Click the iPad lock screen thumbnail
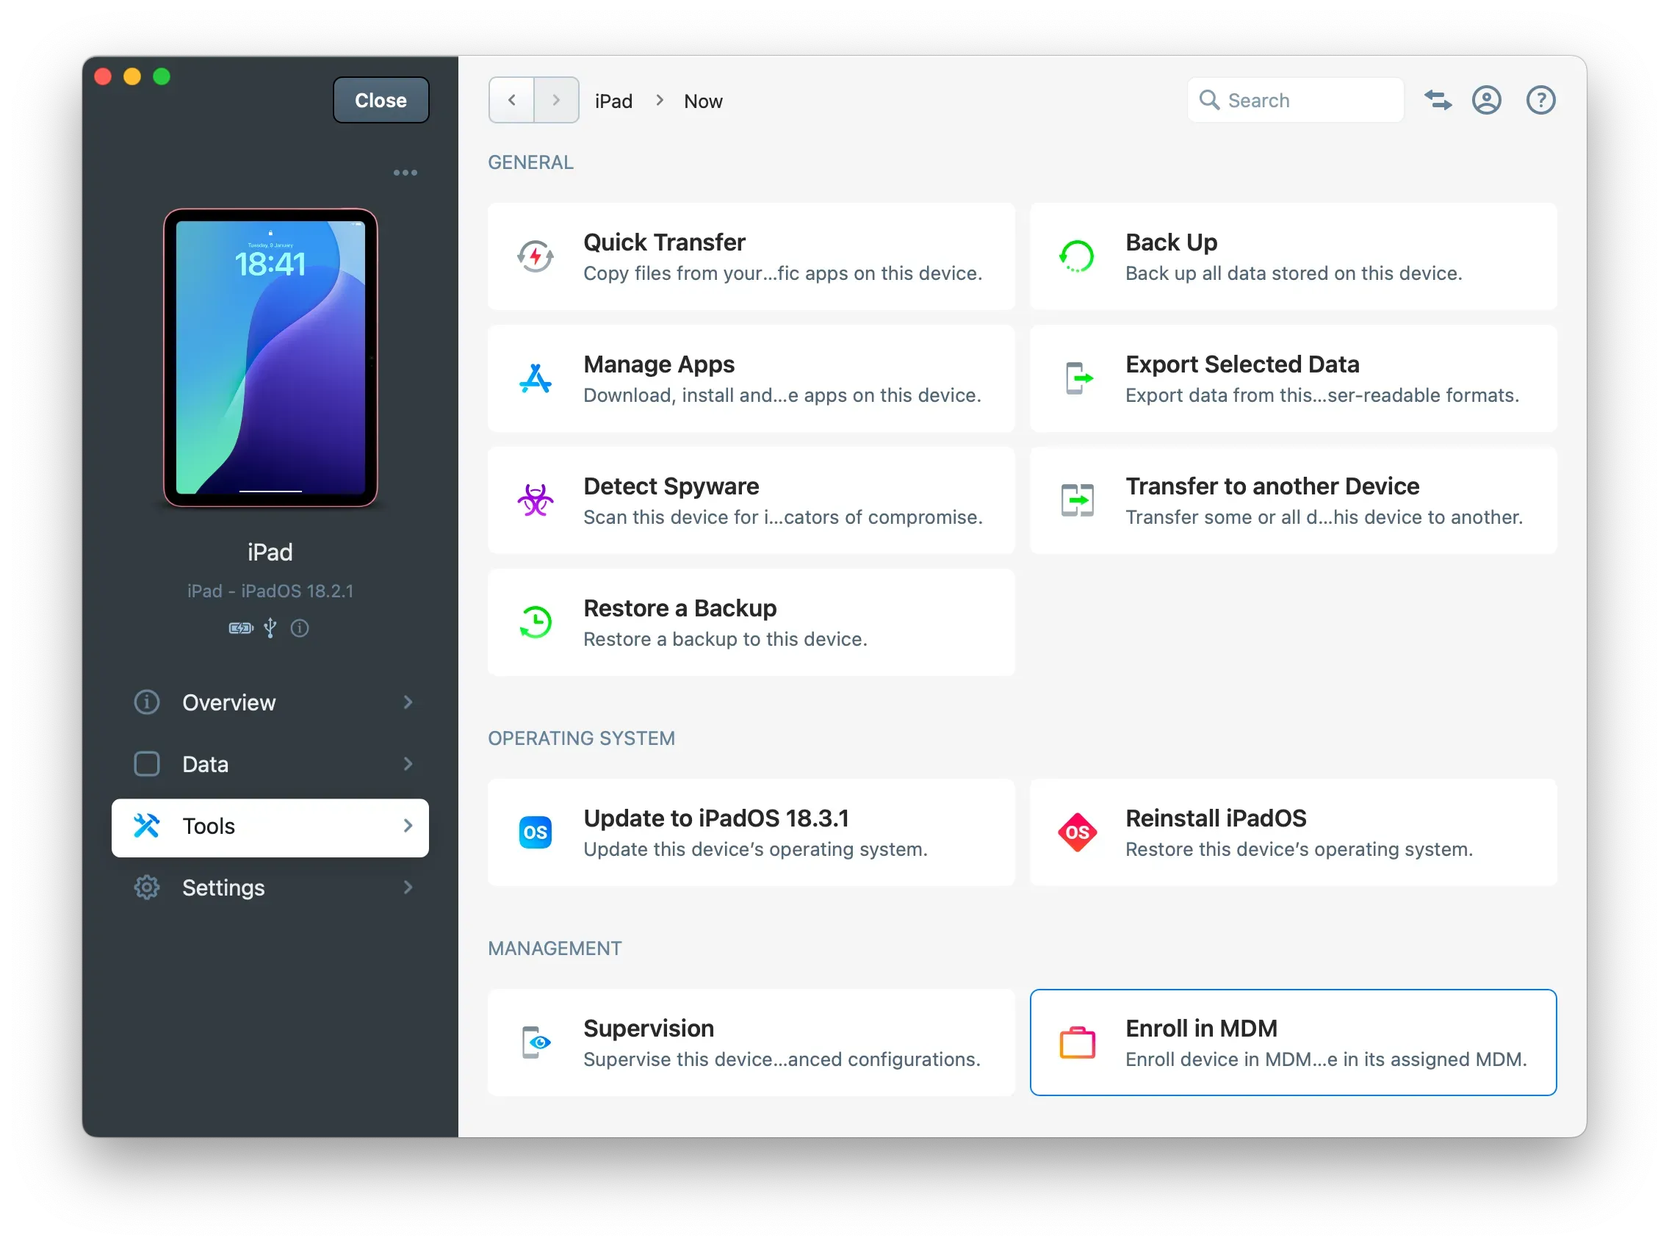Image resolution: width=1669 pixels, height=1246 pixels. click(x=270, y=358)
